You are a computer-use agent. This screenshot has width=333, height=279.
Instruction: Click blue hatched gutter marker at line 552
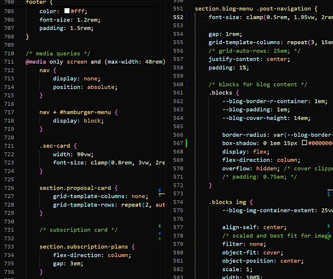tap(187, 17)
